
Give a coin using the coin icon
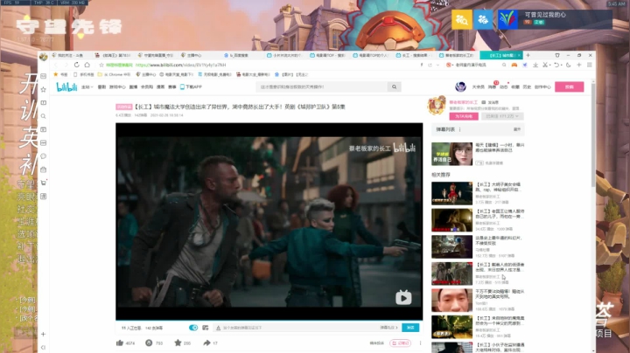click(x=149, y=343)
